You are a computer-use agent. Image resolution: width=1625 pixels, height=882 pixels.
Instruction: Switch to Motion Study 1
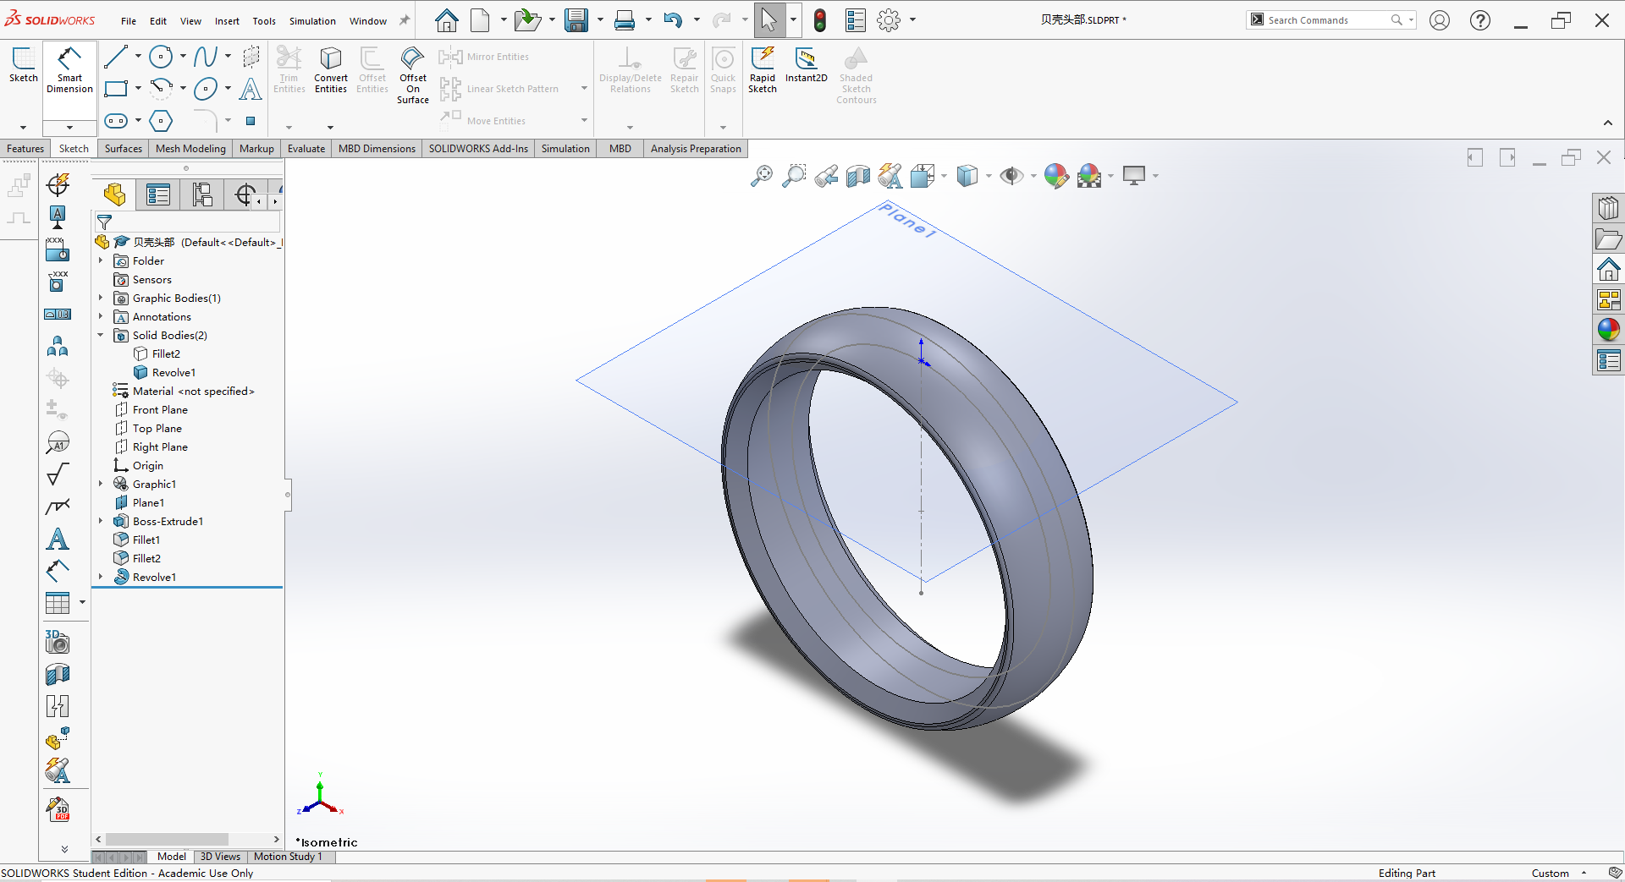[x=289, y=857]
